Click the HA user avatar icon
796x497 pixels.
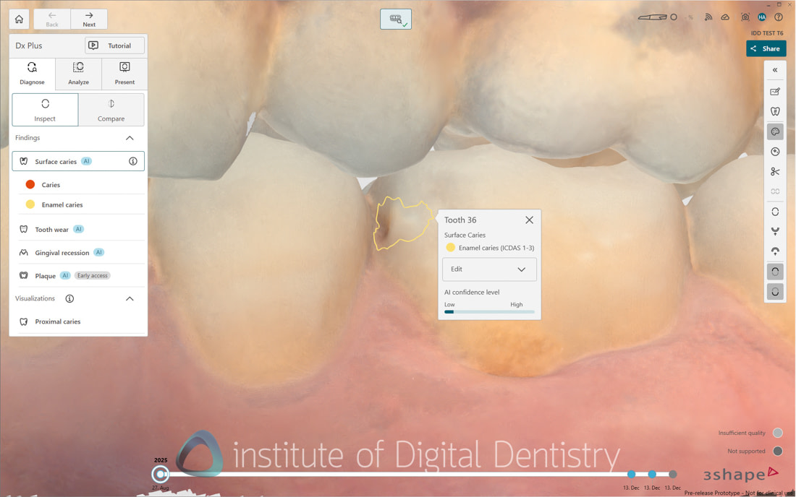click(762, 17)
